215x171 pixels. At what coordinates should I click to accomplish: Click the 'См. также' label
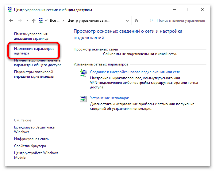click(x=22, y=120)
